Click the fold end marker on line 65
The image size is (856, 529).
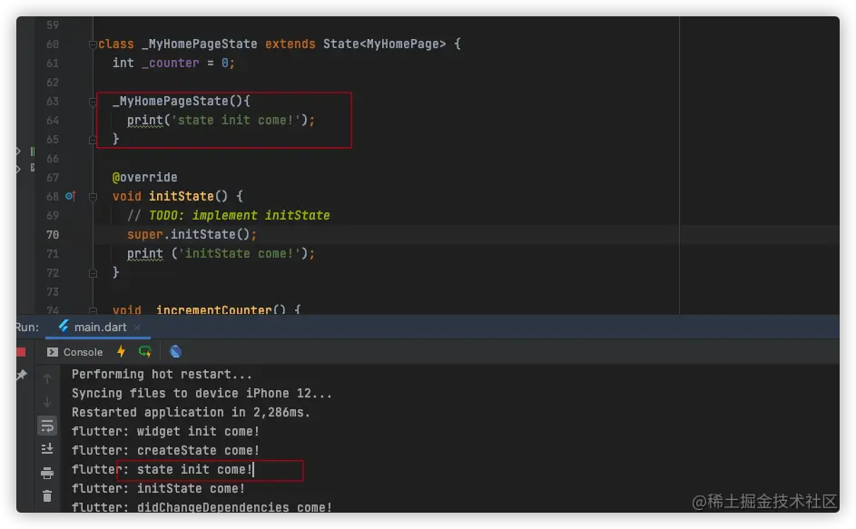point(93,140)
